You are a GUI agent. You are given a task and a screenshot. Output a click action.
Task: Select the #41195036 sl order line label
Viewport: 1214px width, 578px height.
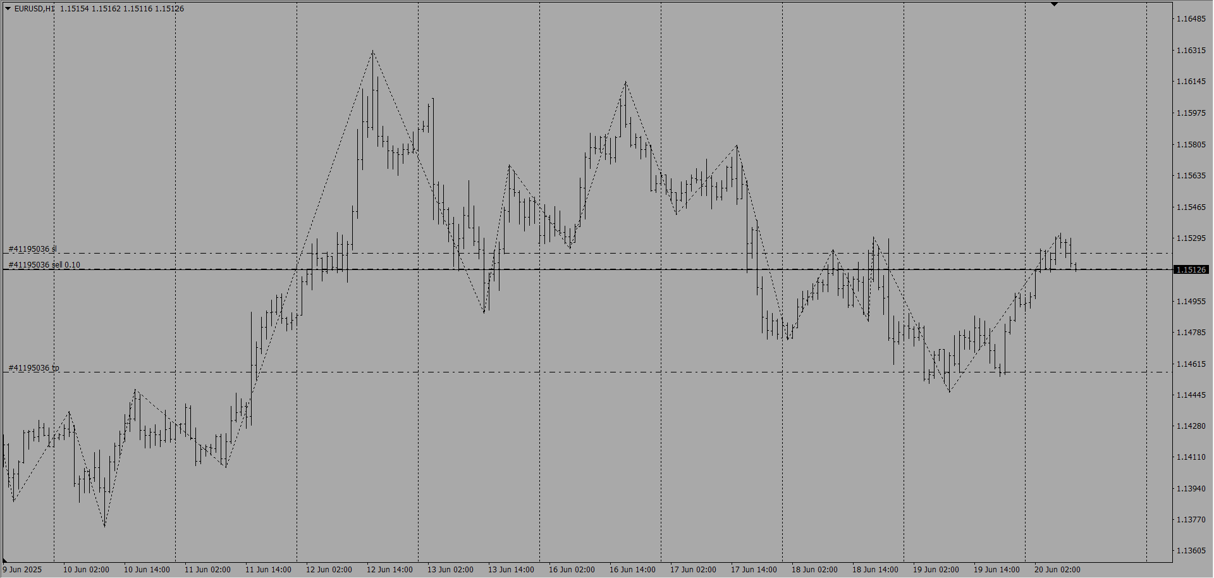(32, 249)
